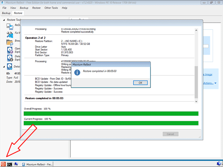The width and height of the screenshot is (223, 167).
Task: Click the 'NTFS 16.69 GB / 38.52 GB' text
Action: [75, 44]
